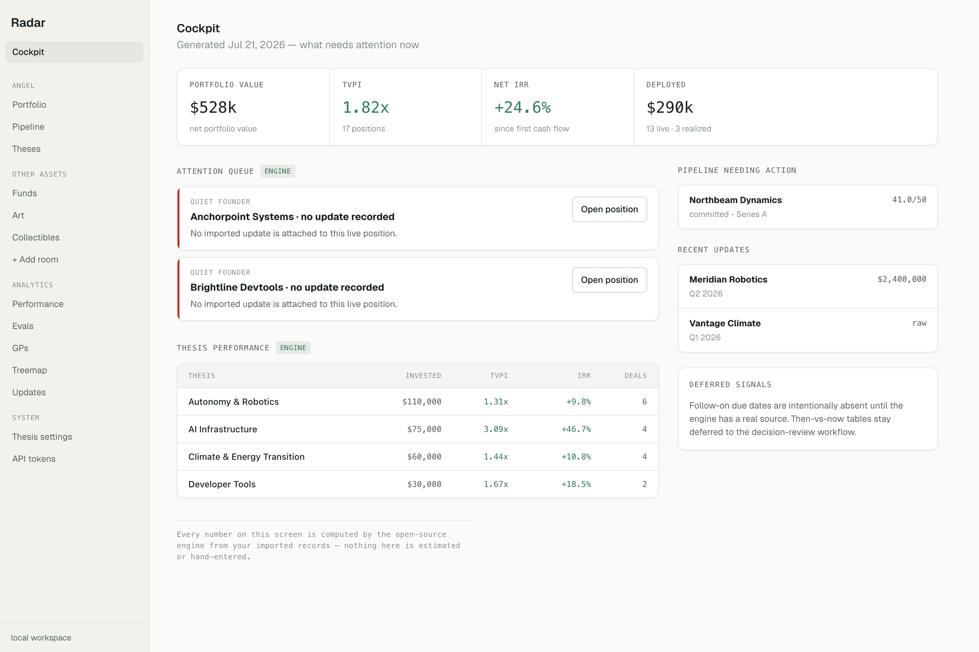The height and width of the screenshot is (652, 979).
Task: Open the Meridian Robotics Q2 2026 update
Action: pyautogui.click(x=808, y=287)
